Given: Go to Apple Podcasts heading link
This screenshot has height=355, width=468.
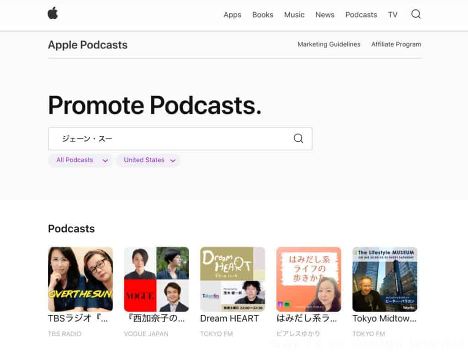Looking at the screenshot, I should coord(88,45).
